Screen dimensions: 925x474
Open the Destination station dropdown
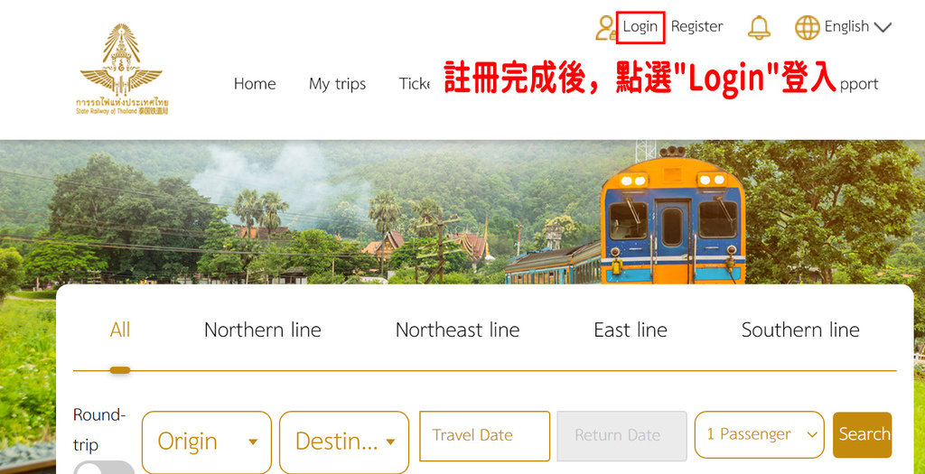coord(344,441)
